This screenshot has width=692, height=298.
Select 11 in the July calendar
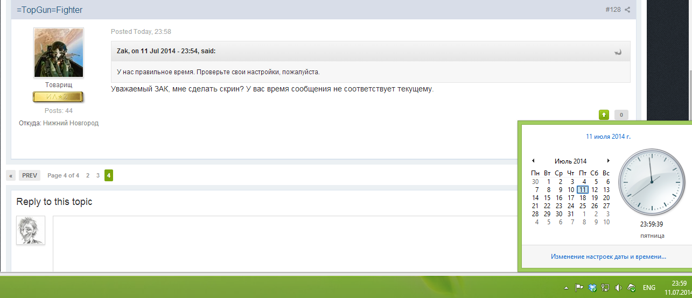[x=583, y=189]
